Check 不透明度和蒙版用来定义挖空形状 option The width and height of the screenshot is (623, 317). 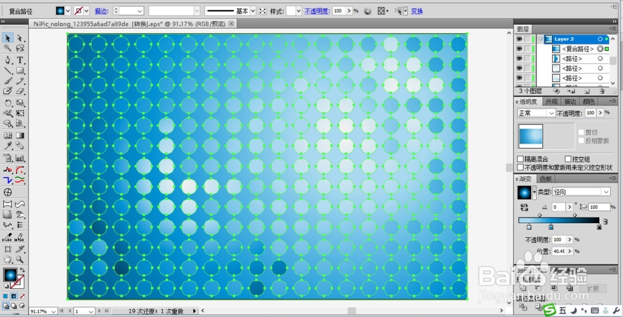[x=520, y=167]
